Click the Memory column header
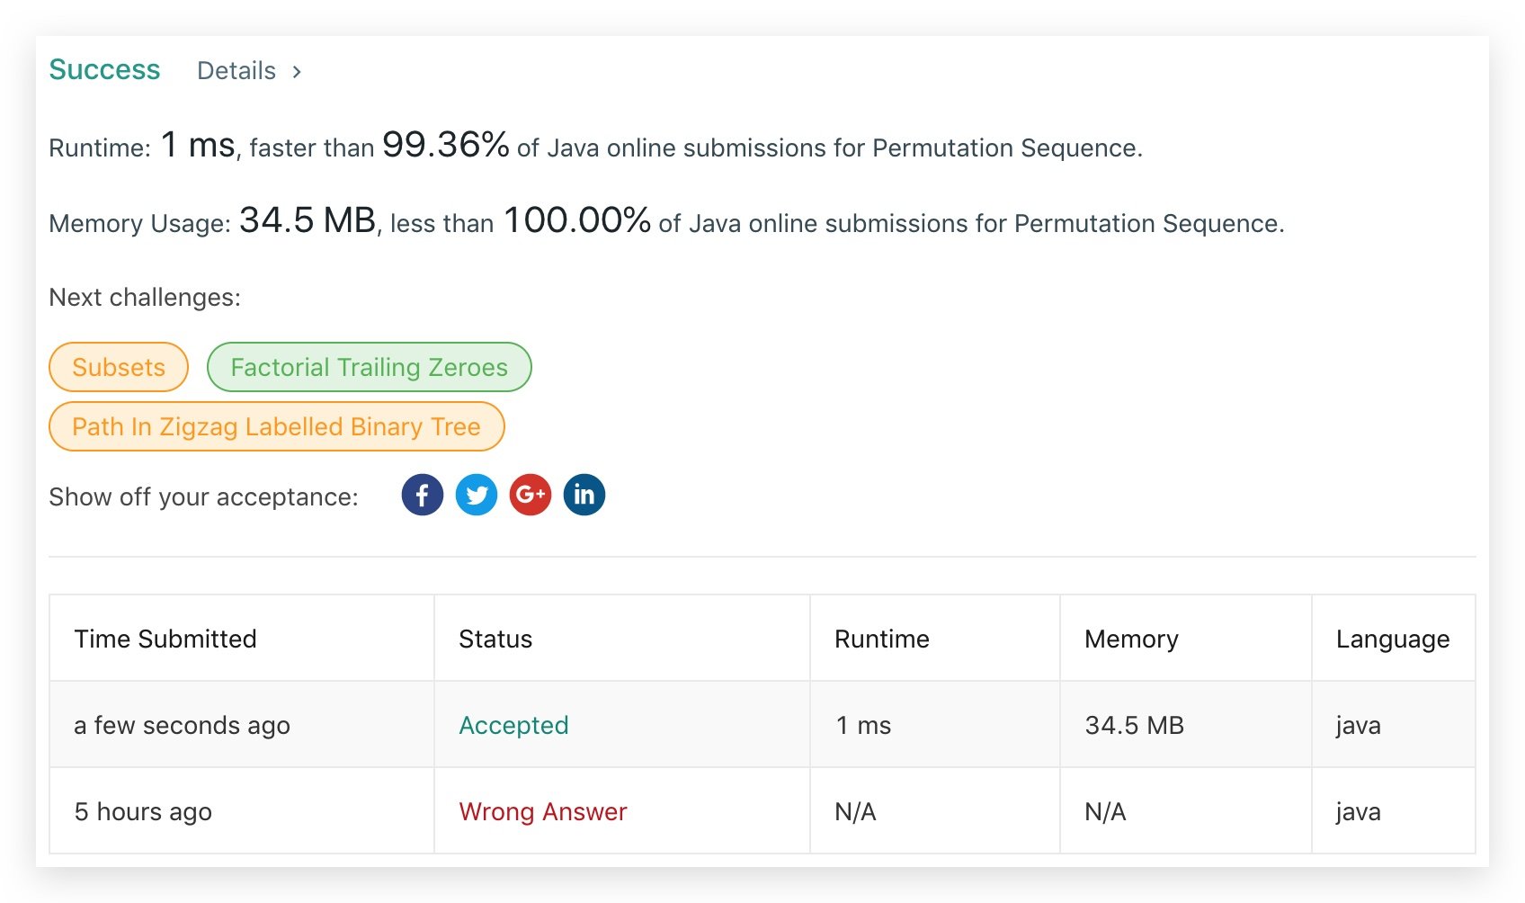 [1131, 639]
